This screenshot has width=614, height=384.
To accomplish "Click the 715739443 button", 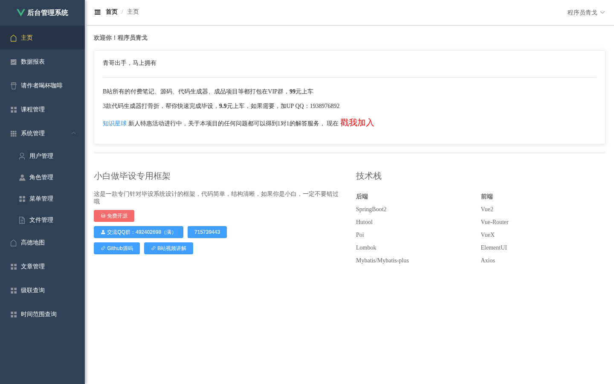I will [207, 232].
